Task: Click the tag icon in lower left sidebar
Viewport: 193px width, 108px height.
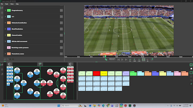Action: point(2,65)
